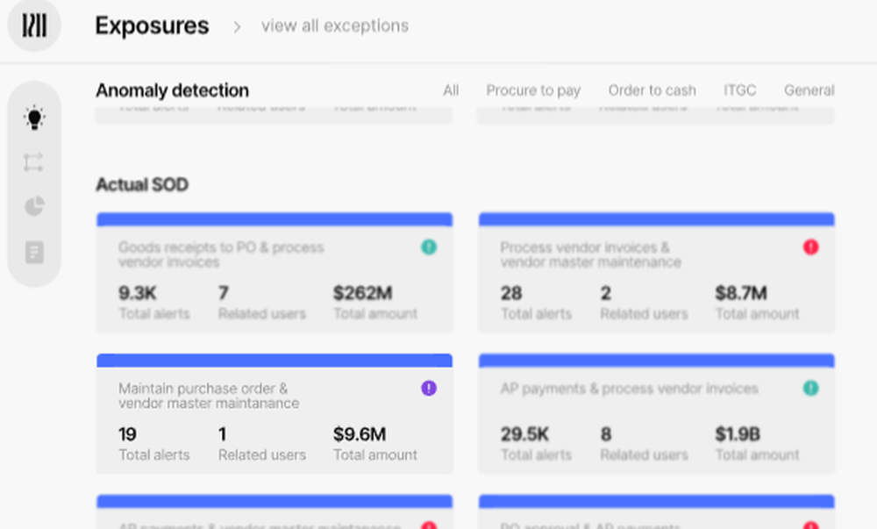The height and width of the screenshot is (529, 877).
Task: Click purple alert icon on Maintain purchase order card
Action: [429, 388]
